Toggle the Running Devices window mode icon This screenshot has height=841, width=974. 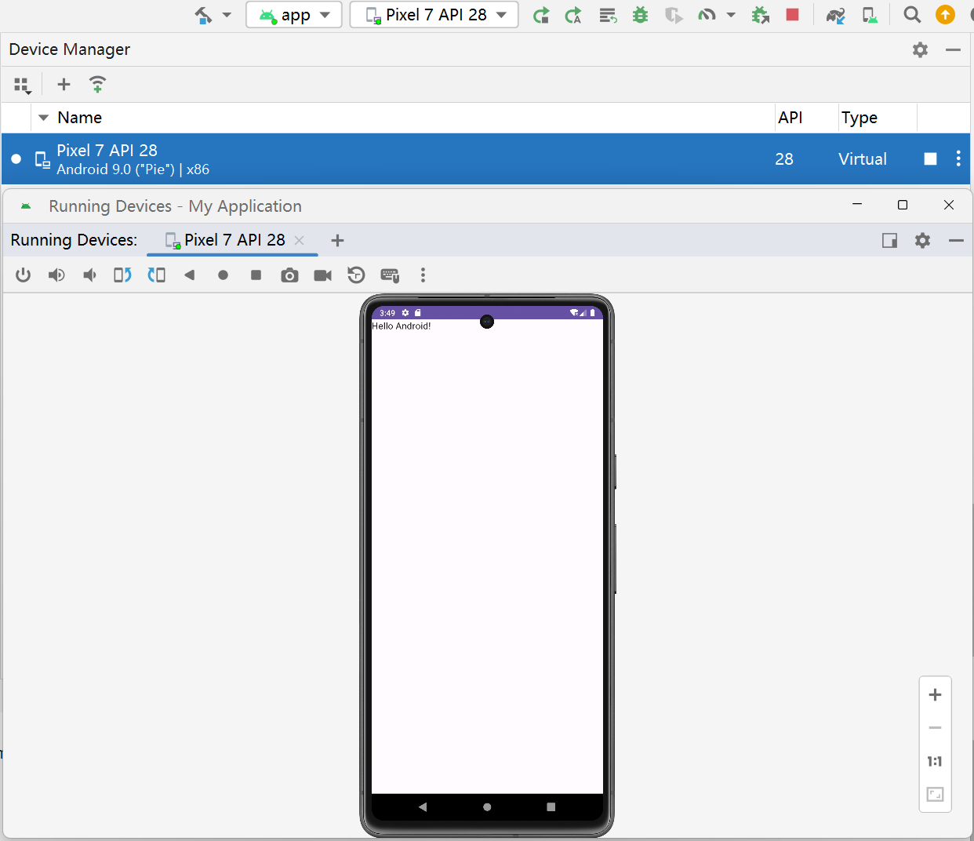tap(889, 241)
